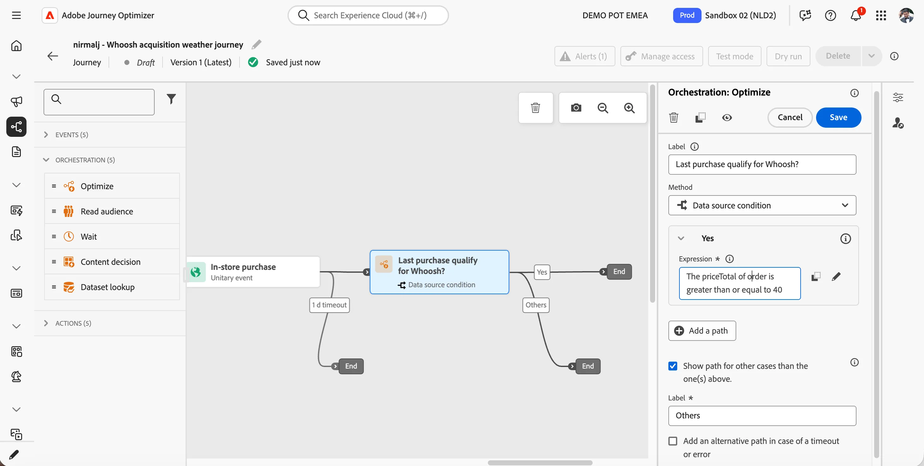Select the Journeys sidebar icon
This screenshot has height=466, width=924.
coord(16,126)
